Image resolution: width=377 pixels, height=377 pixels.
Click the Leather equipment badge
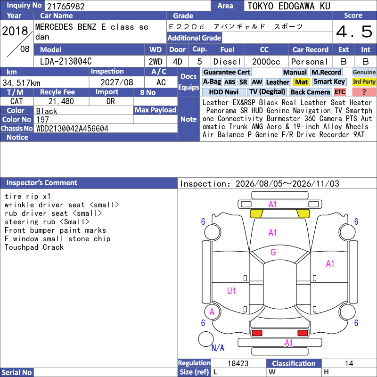point(278,82)
